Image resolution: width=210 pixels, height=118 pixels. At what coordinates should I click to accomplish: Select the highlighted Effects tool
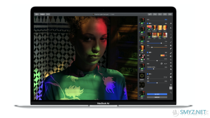pyautogui.click(x=171, y=88)
